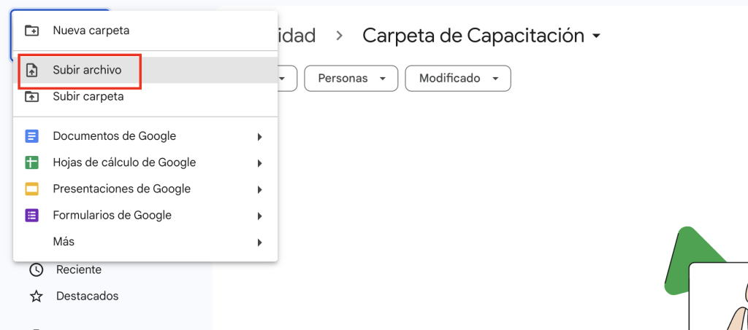Expand the Documentos de Google submenu arrow
Viewport: 748px width, 330px height.
coord(259,137)
